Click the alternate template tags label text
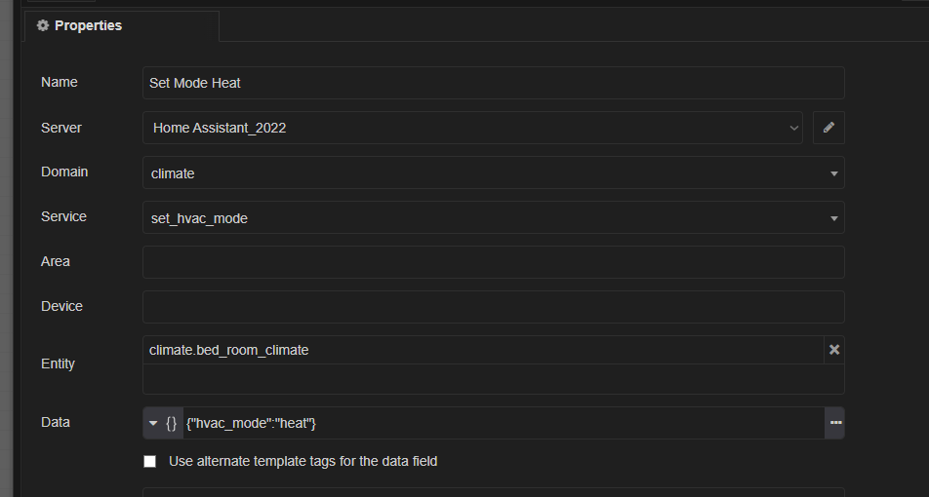Image resolution: width=929 pixels, height=497 pixels. 303,462
